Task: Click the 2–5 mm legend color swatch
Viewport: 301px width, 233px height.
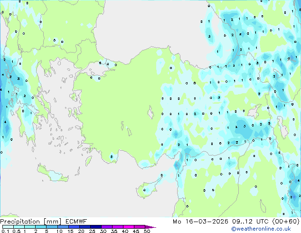Action: 41,227
